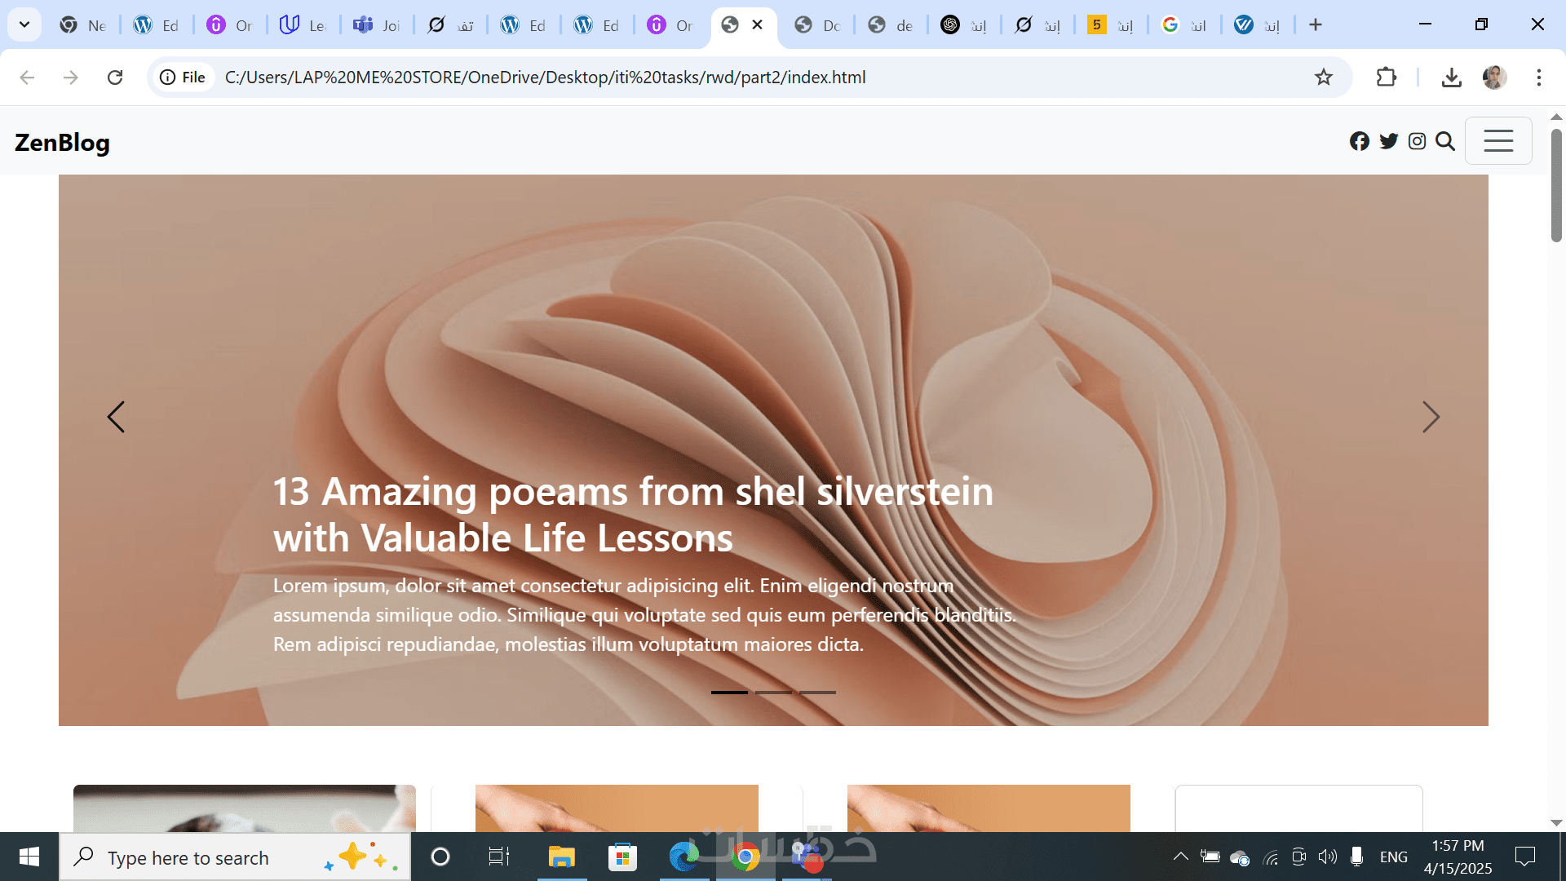Viewport: 1566px width, 881px height.
Task: Expand the tab search dropdown arrow
Action: (24, 24)
